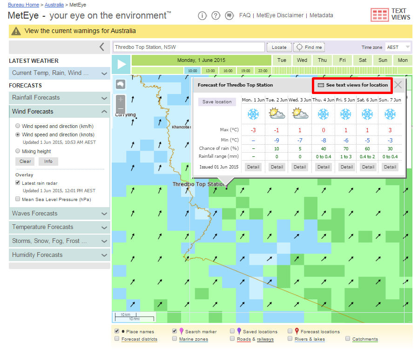Expand Humidity Forecasts section
Image resolution: width=418 pixels, height=350 pixels.
60,255
